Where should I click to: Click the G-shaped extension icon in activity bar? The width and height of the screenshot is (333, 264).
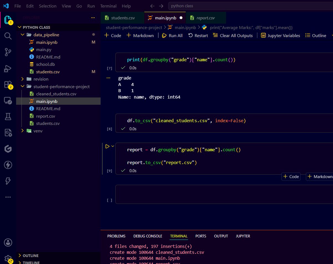coord(8,149)
